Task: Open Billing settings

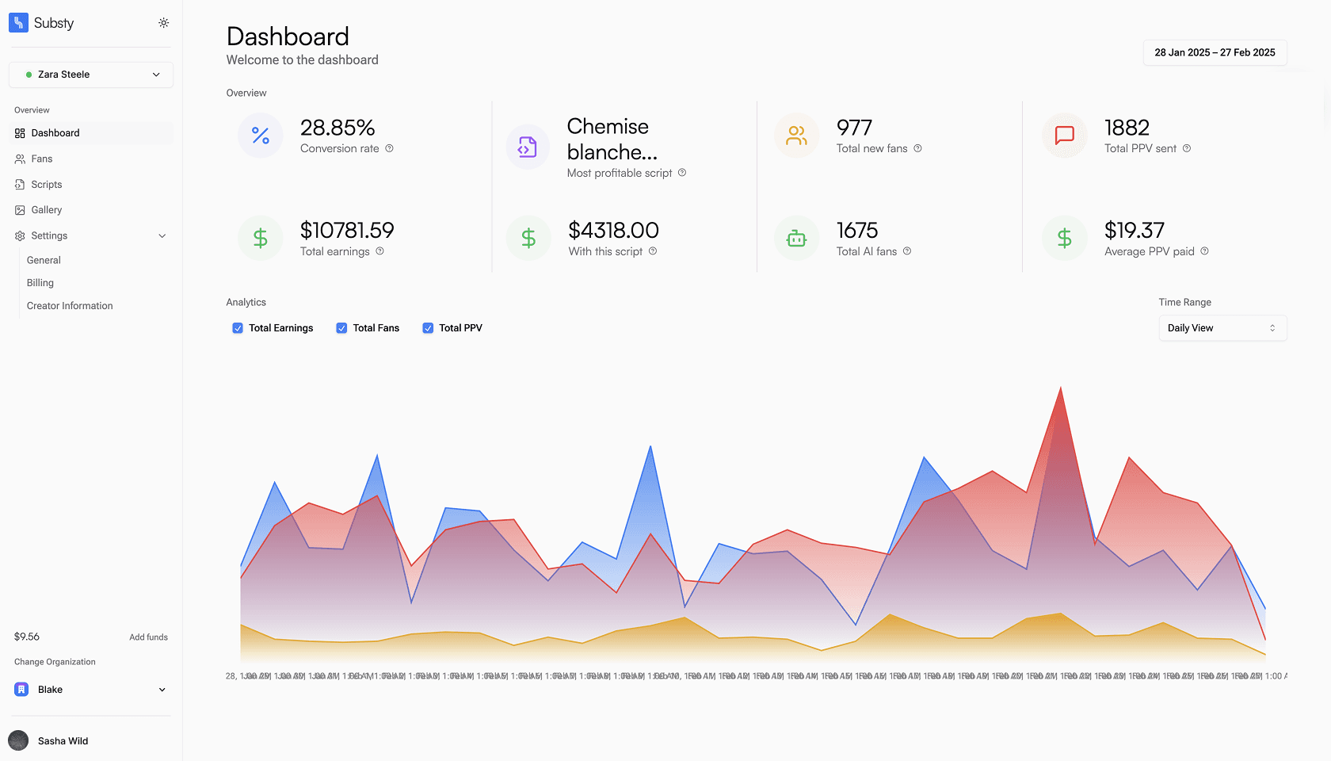Action: (40, 283)
